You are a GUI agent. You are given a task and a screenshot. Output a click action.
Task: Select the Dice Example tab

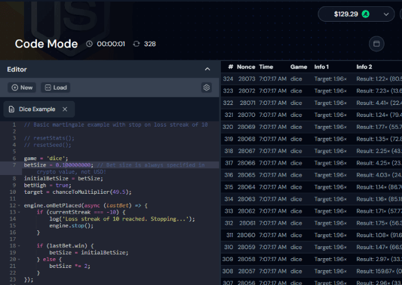(x=39, y=109)
